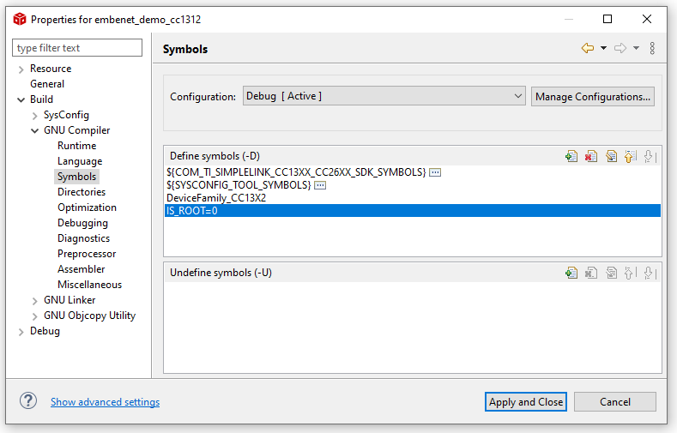This screenshot has width=677, height=433.
Task: Expand the SysConfig tree node
Action: click(35, 116)
